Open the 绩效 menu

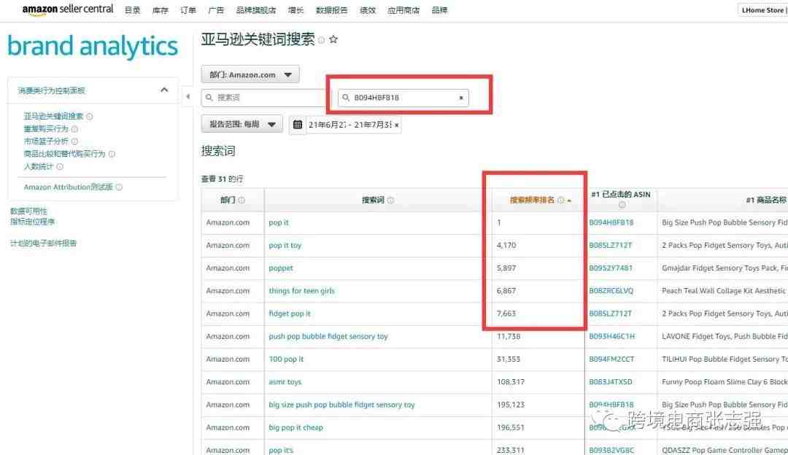(x=368, y=10)
